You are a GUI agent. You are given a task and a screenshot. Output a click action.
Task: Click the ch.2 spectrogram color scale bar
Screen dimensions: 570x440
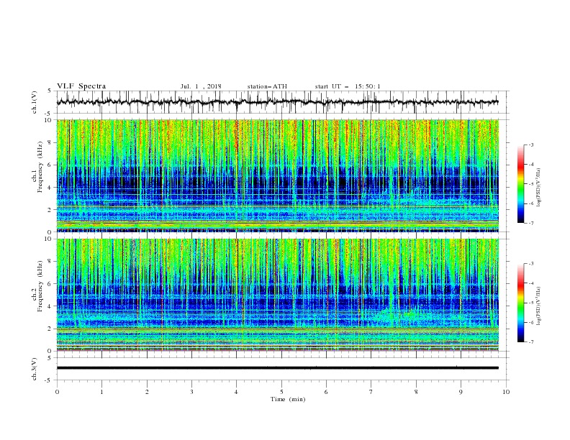tap(520, 303)
